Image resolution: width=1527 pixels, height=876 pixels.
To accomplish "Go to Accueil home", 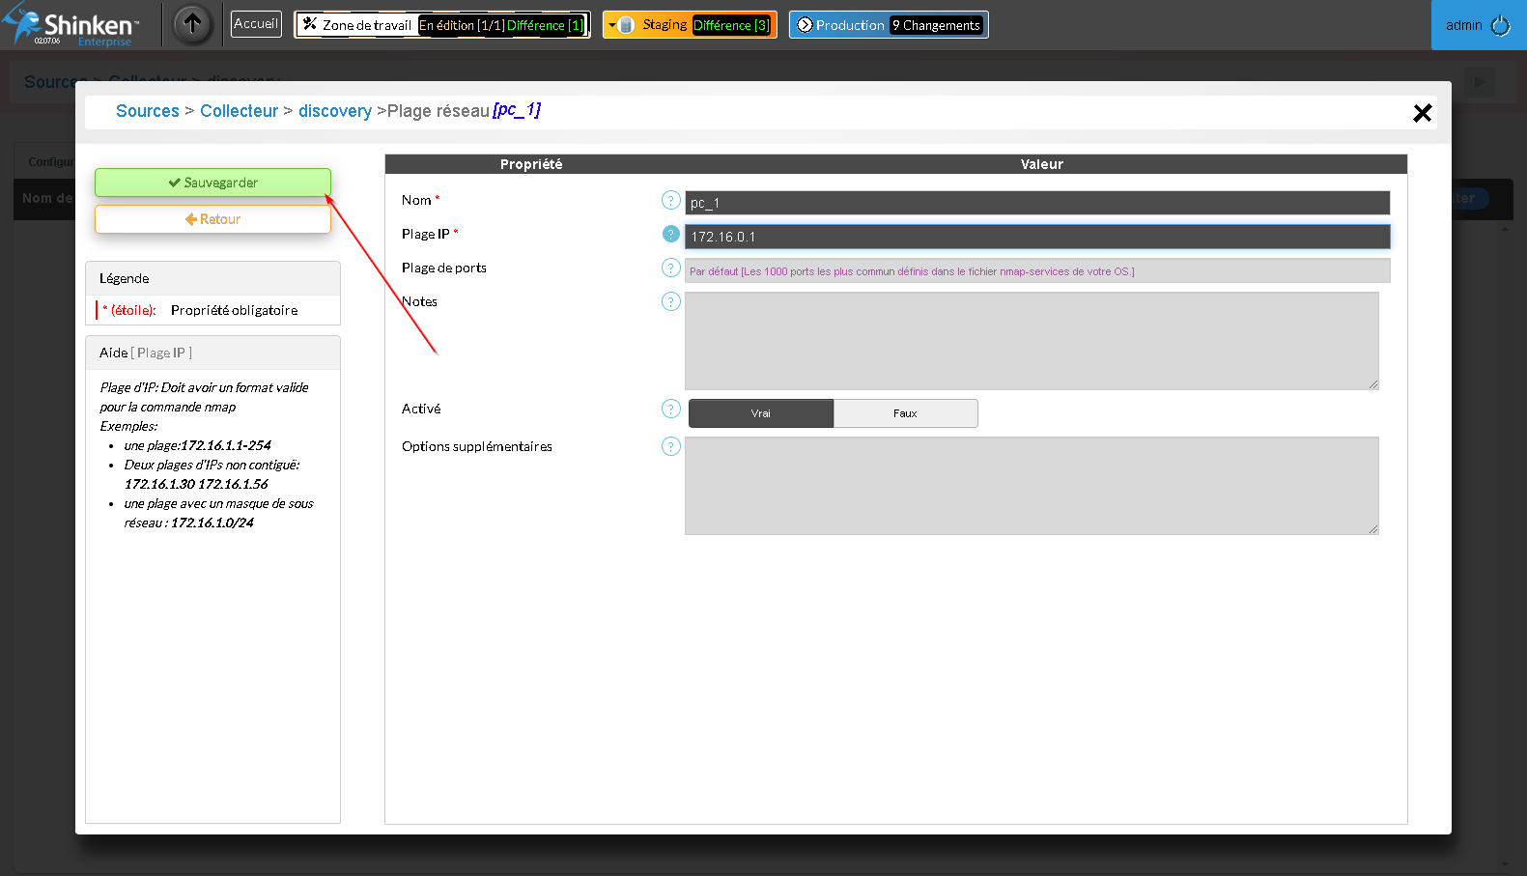I will tap(256, 24).
